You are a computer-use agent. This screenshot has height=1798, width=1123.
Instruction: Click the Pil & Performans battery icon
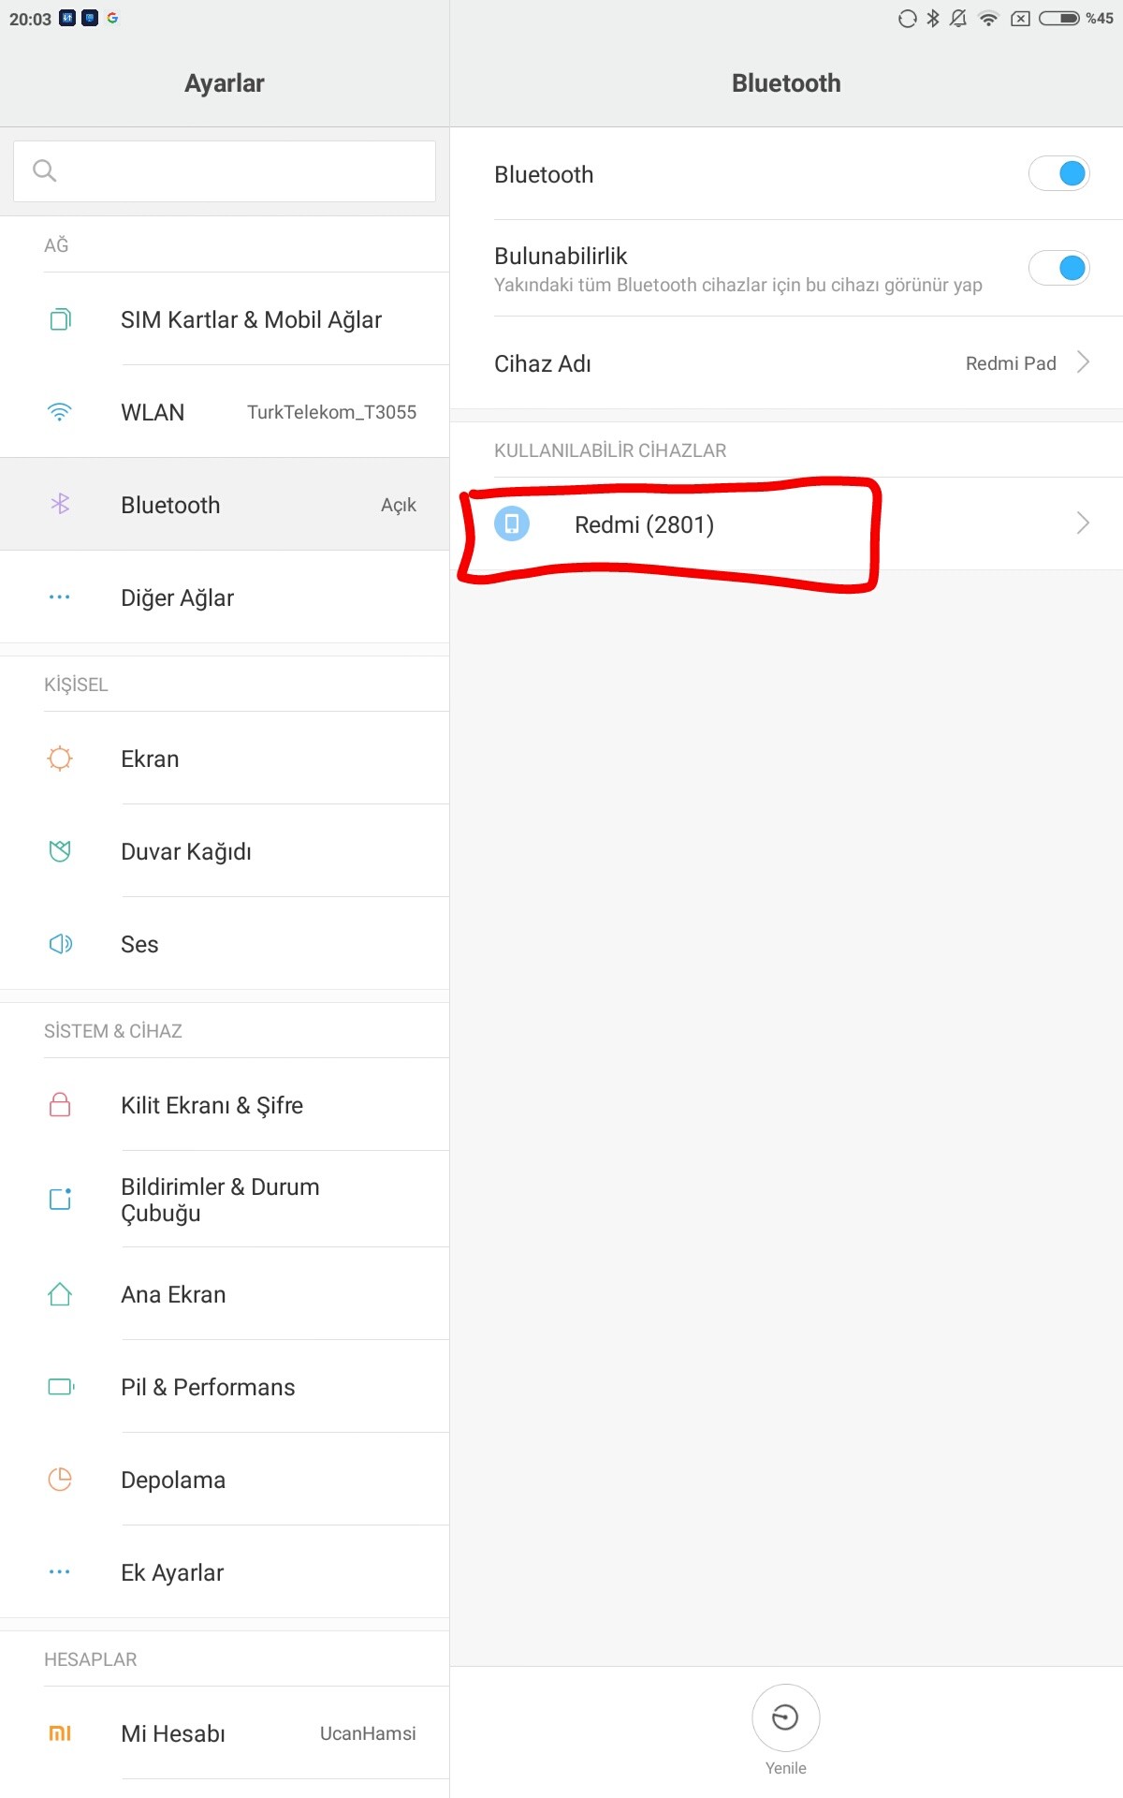(61, 1387)
